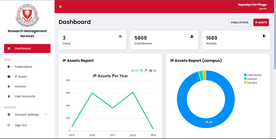This screenshot has height=139, width=276.
Task: Click the PUBLICATIONS button
Action: [x=239, y=22]
